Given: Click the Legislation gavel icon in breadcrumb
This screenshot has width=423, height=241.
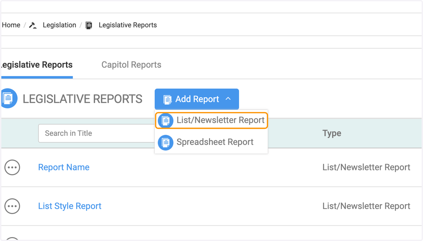Looking at the screenshot, I should click(x=33, y=25).
